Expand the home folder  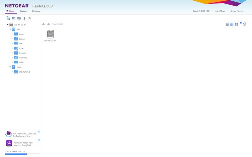[x=12, y=48]
